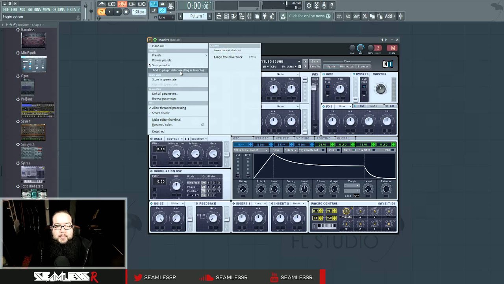504x284 pixels.
Task: Open the Line snap dropdown
Action: point(166,17)
